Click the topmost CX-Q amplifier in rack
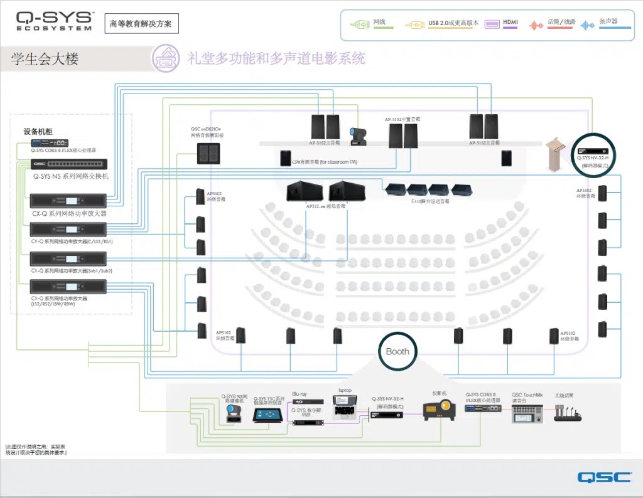This screenshot has width=643, height=498. coord(68,201)
